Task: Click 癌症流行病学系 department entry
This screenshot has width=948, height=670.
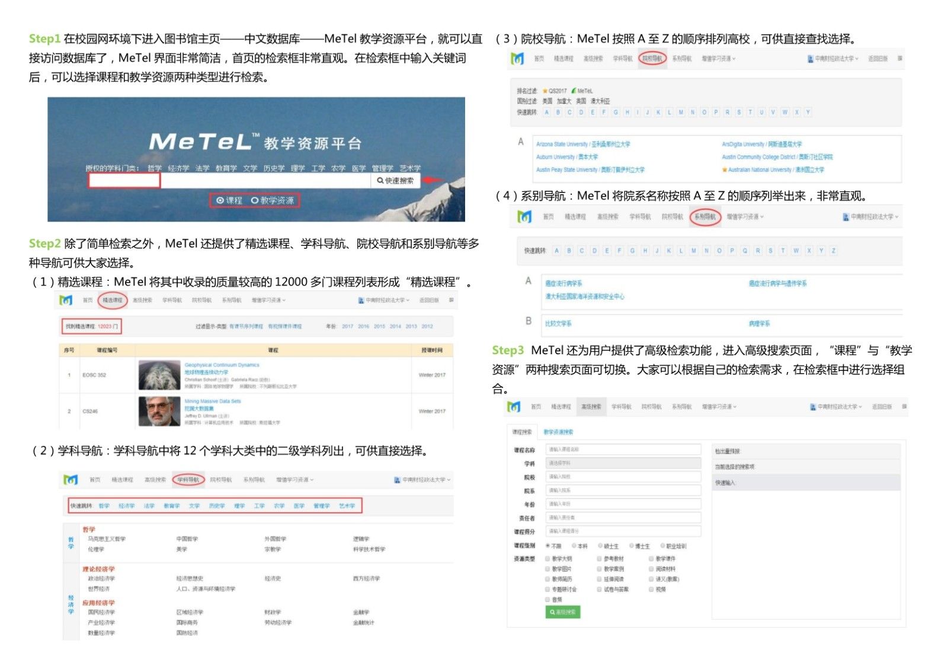Action: click(x=563, y=284)
